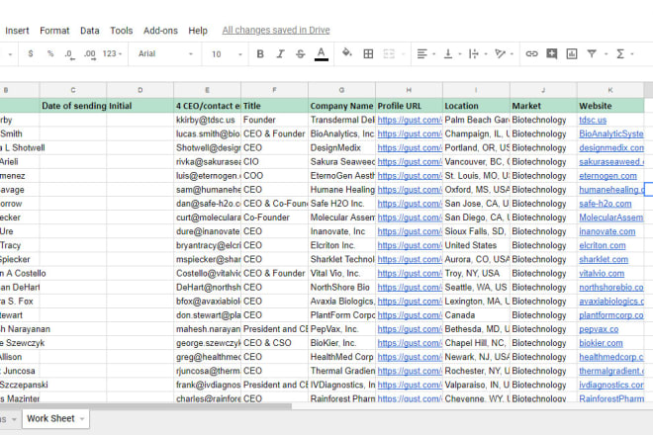653x435 pixels.
Task: Toggle strikethrough formatting
Action: (300, 54)
